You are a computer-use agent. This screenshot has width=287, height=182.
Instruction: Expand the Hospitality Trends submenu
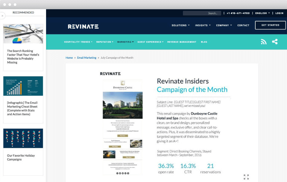[x=78, y=42]
